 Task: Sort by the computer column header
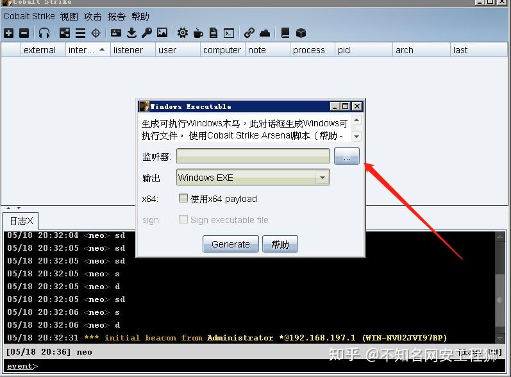coord(222,50)
